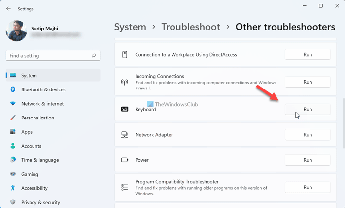Screen dimensions: 345x208
Task: Run the Network Adapter troubleshooter
Action: coord(308,135)
